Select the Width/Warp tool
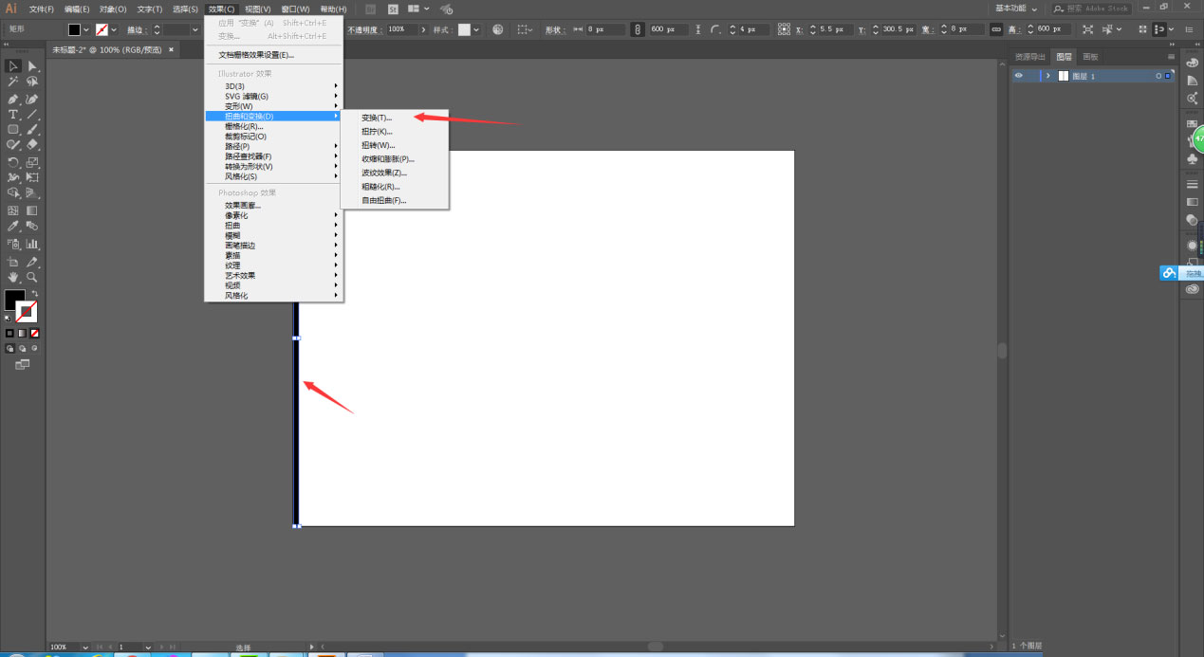 [13, 177]
